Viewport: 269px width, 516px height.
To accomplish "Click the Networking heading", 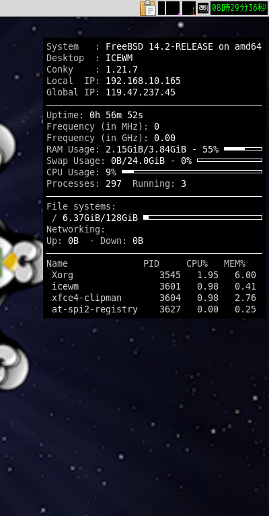I will tap(76, 229).
